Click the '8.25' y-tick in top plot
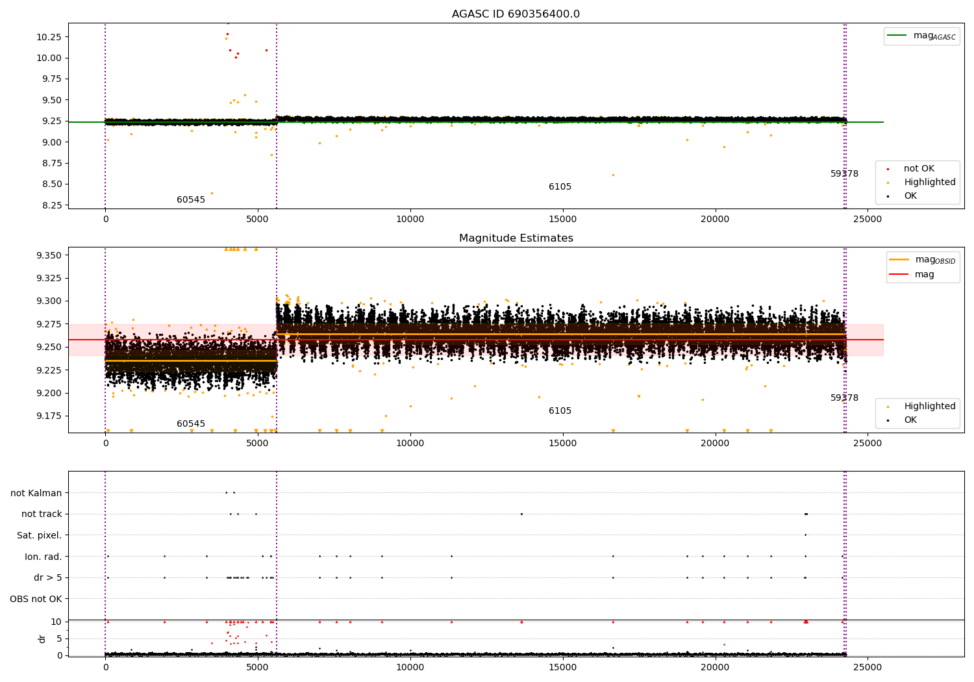 (52, 205)
